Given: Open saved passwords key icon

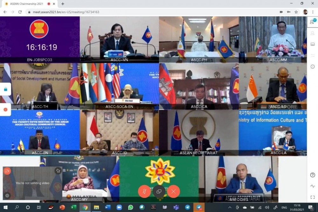Looking at the screenshot, I should [289, 12].
